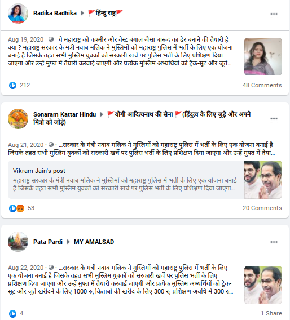Open Radika Radhika's profile picture
The image size is (290, 320).
point(18,14)
